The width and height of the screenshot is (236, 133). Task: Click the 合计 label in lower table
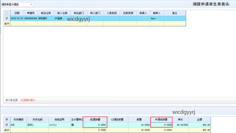7,130
